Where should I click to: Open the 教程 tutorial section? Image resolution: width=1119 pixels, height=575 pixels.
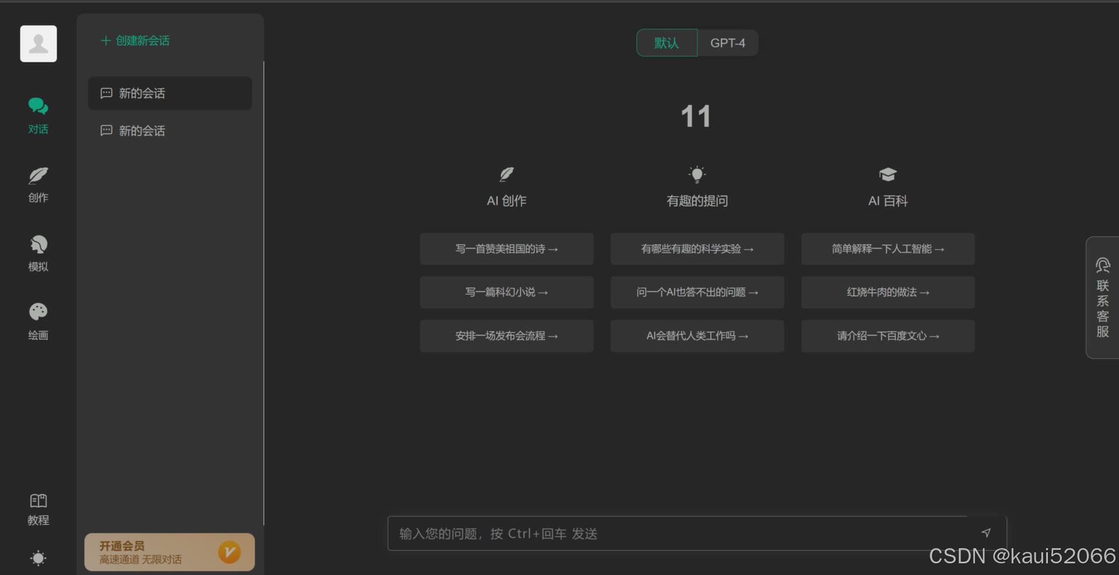click(38, 507)
